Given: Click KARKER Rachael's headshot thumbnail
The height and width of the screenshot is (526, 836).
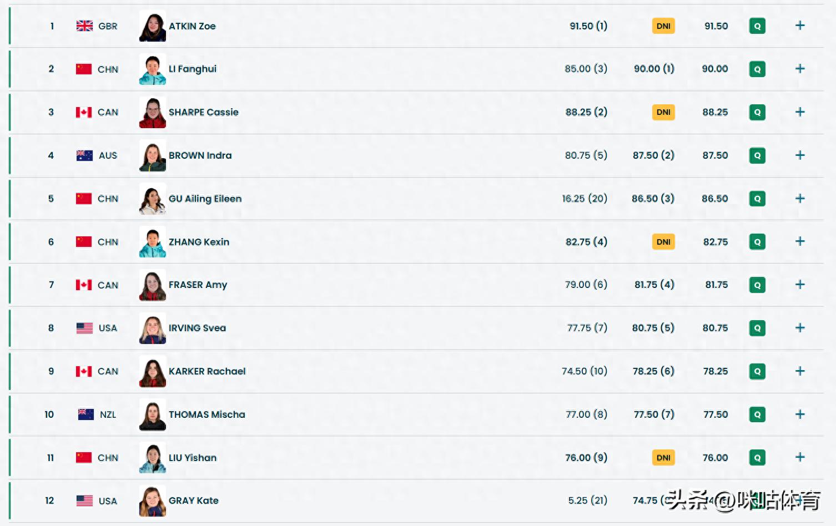Looking at the screenshot, I should tap(153, 372).
